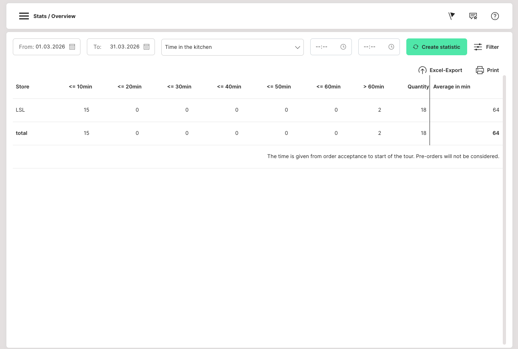
Task: Open the feedback chat star icon
Action: pos(473,16)
